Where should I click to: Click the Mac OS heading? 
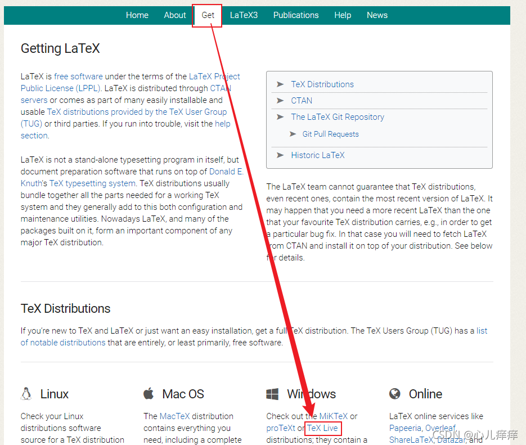click(x=183, y=394)
